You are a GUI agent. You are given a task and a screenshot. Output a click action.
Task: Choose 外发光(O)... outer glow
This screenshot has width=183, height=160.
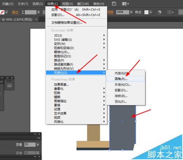(126, 85)
